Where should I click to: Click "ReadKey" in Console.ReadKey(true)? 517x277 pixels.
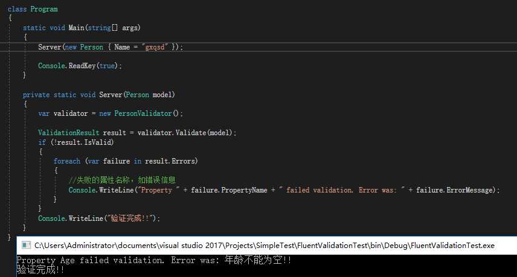[82, 66]
